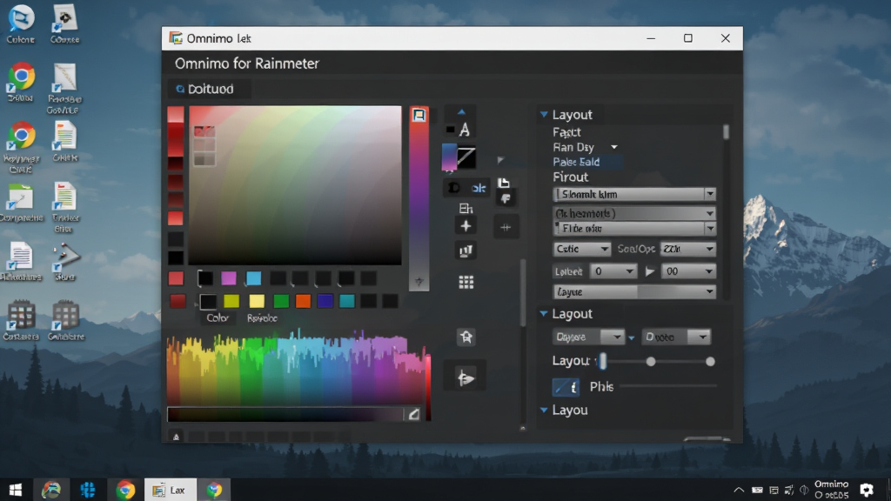The image size is (891, 501).
Task: Click the dotted grid icon
Action: tap(466, 283)
